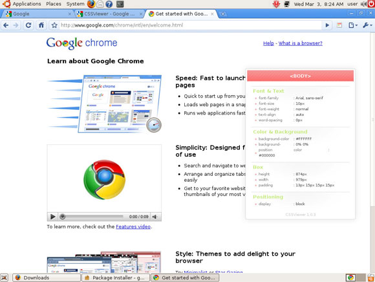Open the mail icon in top panel

pos(100,4)
